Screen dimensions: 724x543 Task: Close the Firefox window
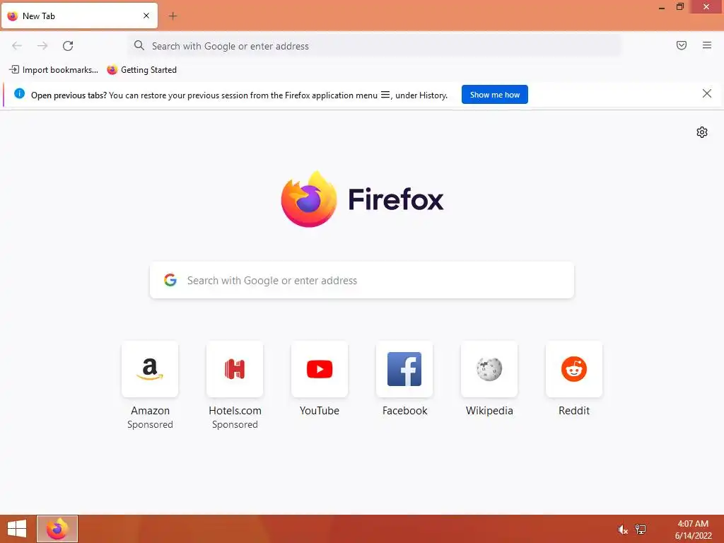click(x=706, y=7)
